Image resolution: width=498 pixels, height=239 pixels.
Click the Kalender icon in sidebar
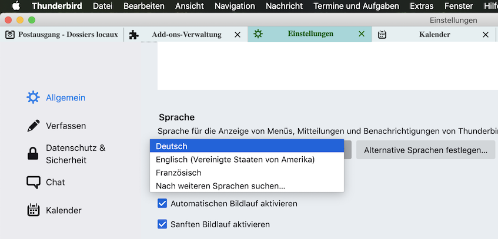point(34,210)
